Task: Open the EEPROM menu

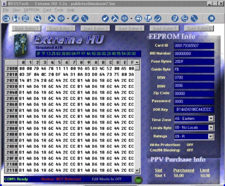Action: click(31, 10)
